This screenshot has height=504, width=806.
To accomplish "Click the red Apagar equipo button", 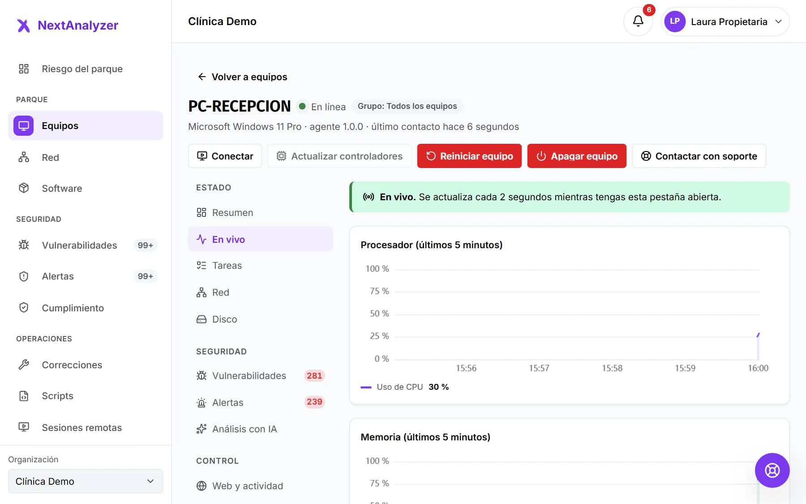I will (577, 156).
